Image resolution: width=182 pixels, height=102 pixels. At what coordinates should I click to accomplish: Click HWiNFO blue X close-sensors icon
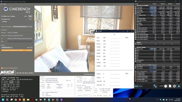(x=179, y=86)
